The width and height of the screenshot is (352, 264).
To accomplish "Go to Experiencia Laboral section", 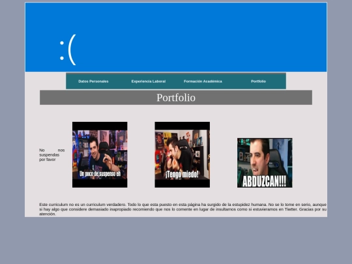I will 149,81.
